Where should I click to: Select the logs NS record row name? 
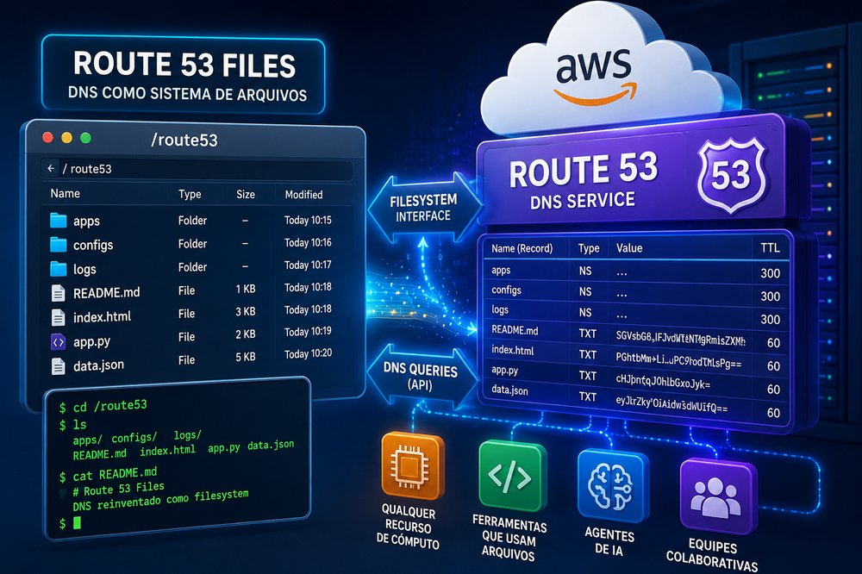(x=500, y=309)
